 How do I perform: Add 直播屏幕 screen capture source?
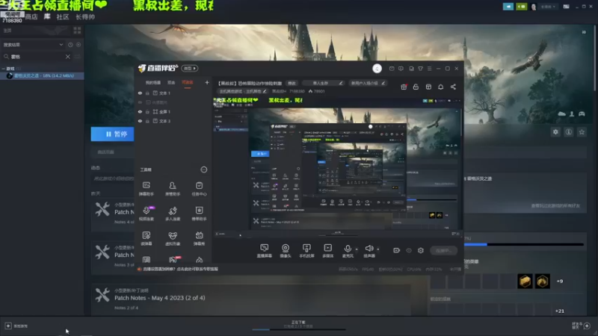click(265, 251)
